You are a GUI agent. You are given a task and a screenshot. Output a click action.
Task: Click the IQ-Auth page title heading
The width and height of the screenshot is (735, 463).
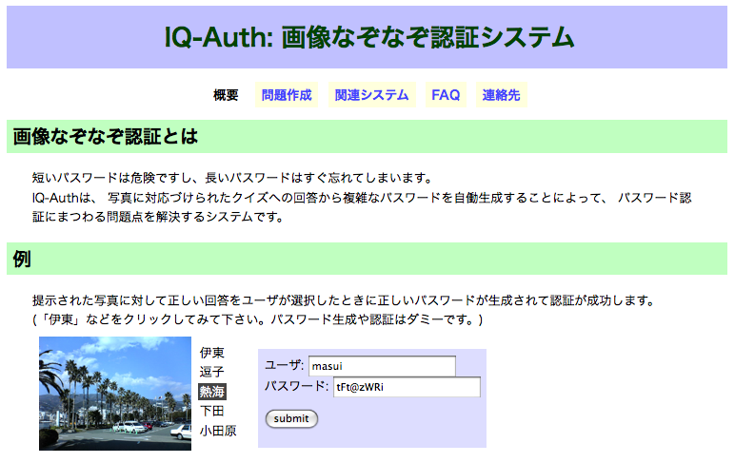click(x=368, y=37)
